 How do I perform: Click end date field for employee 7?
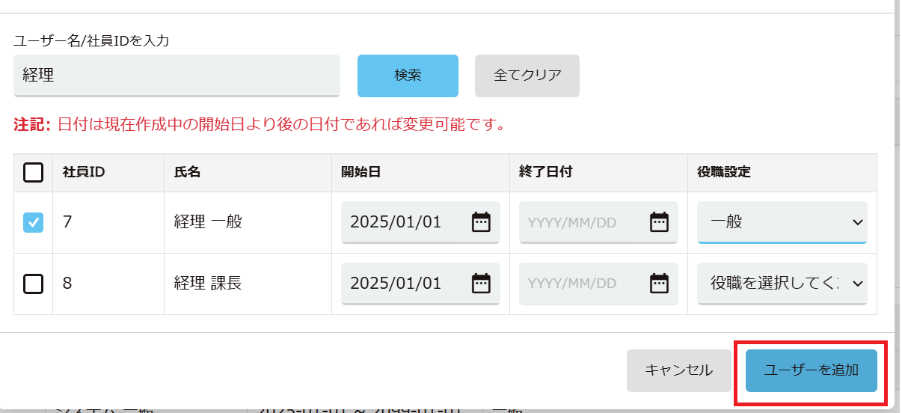(598, 222)
